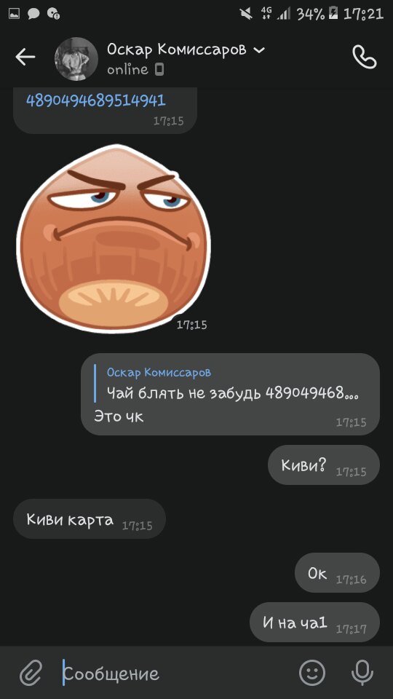Viewport: 393px width, 699px height.
Task: Start a voice call with phone icon
Action: click(364, 57)
